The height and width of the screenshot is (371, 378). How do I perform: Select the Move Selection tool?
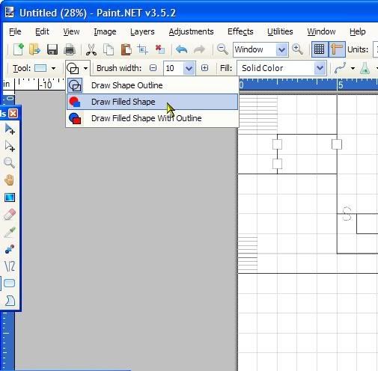click(10, 146)
